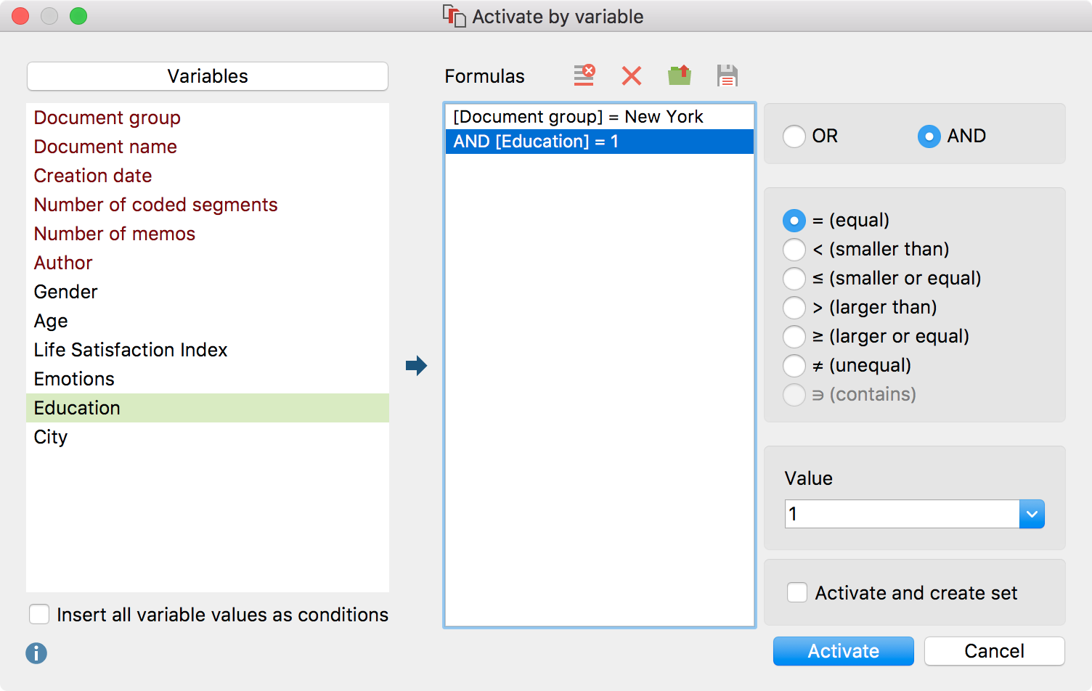Select formula [Document group] = New York
This screenshot has width=1092, height=691.
(x=600, y=117)
